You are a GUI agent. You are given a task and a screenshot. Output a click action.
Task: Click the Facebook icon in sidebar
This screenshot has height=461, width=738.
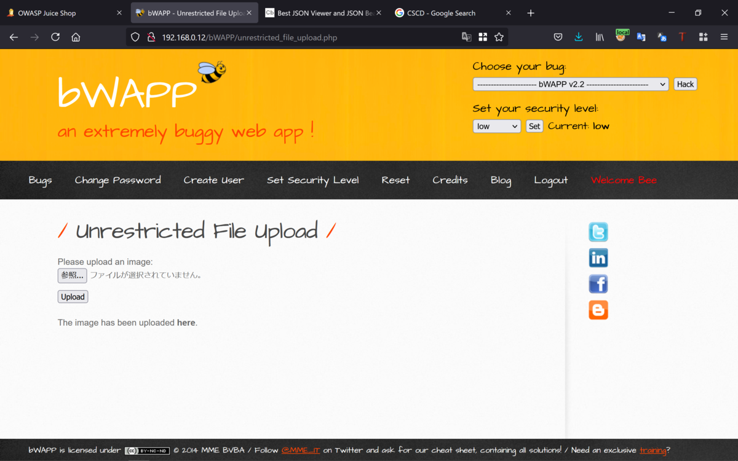(x=598, y=284)
